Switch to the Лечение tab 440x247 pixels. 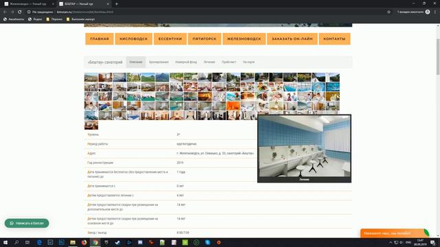point(209,62)
